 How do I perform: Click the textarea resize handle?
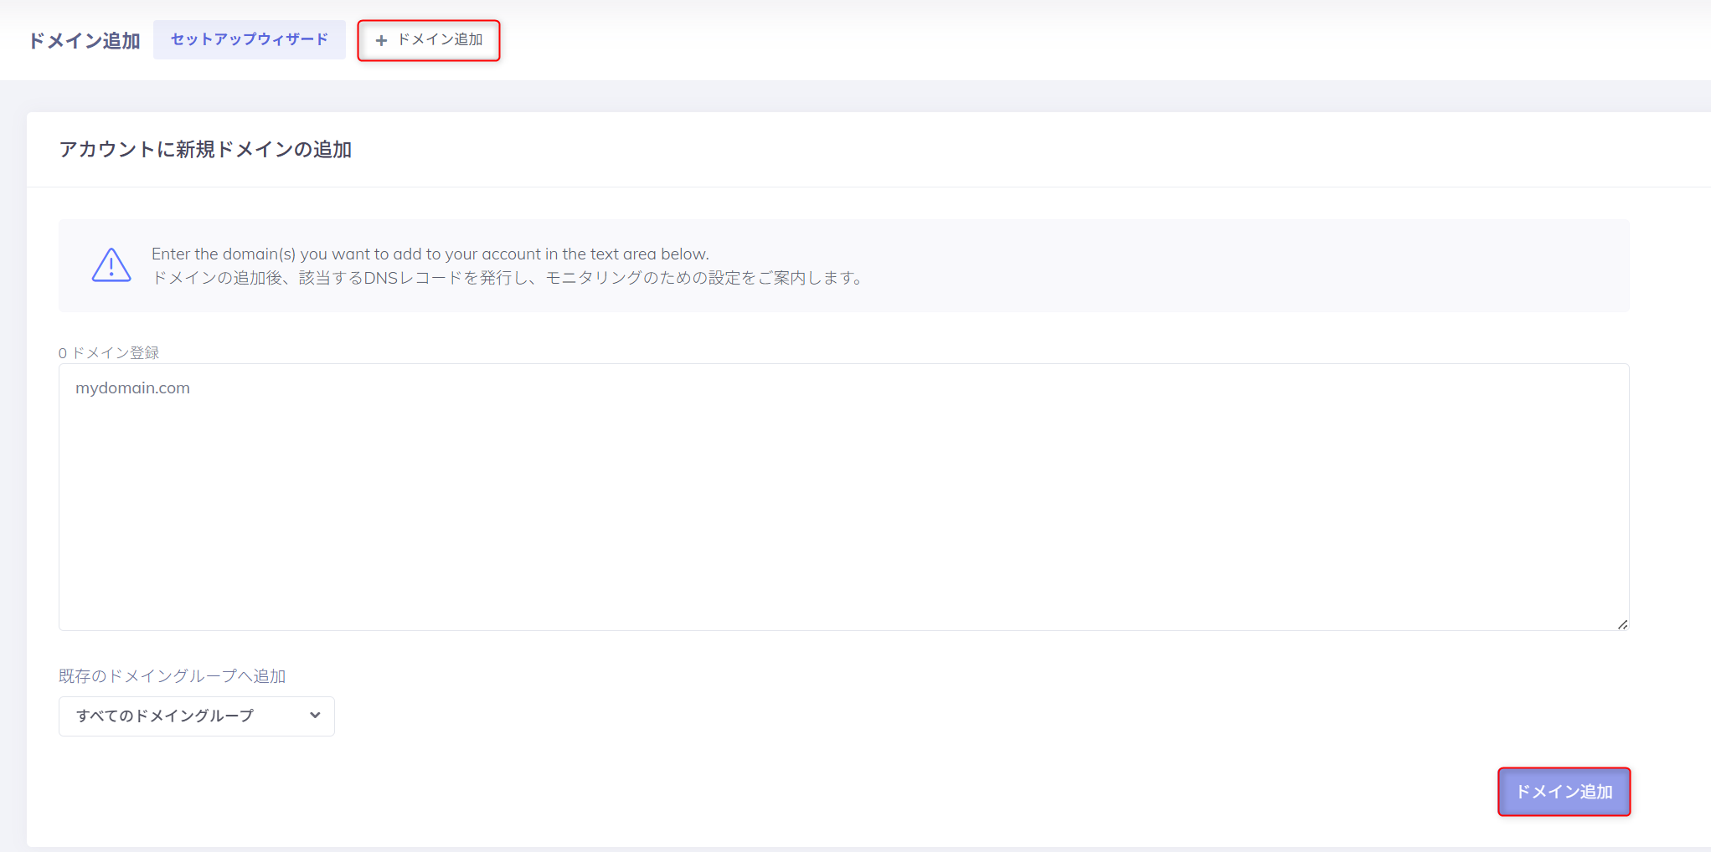1623,624
